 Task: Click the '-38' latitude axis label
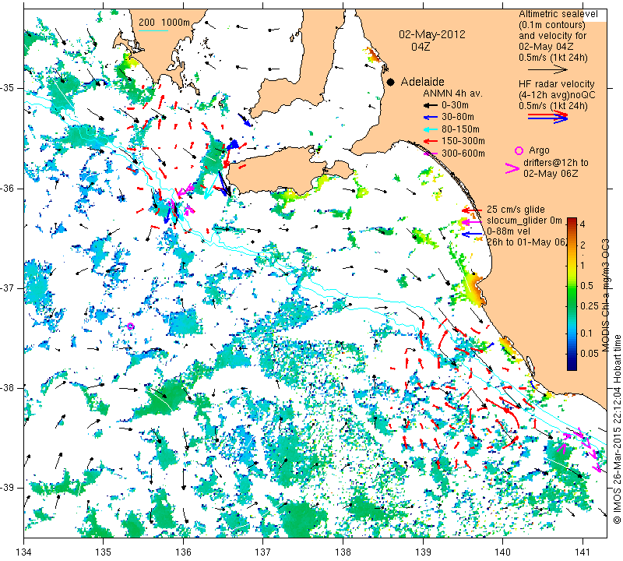[7, 388]
